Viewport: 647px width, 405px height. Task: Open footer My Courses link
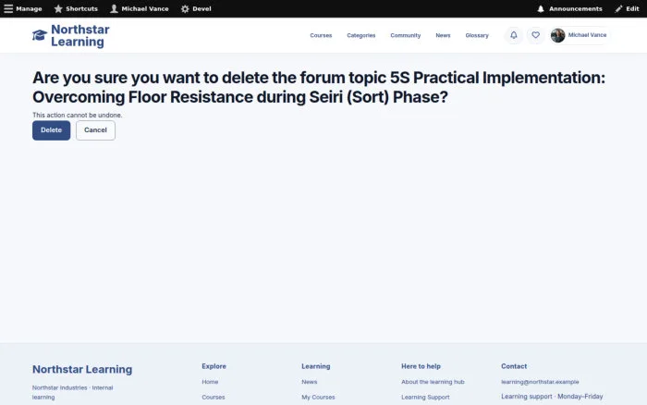[x=318, y=398]
